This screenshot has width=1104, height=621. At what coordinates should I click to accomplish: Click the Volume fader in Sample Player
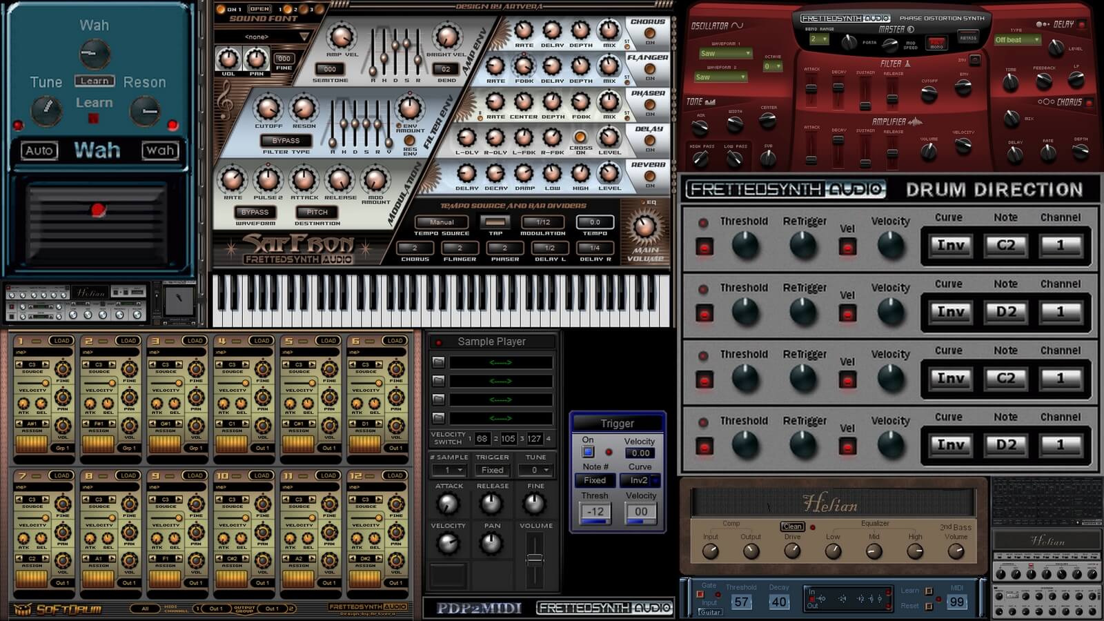point(535,560)
